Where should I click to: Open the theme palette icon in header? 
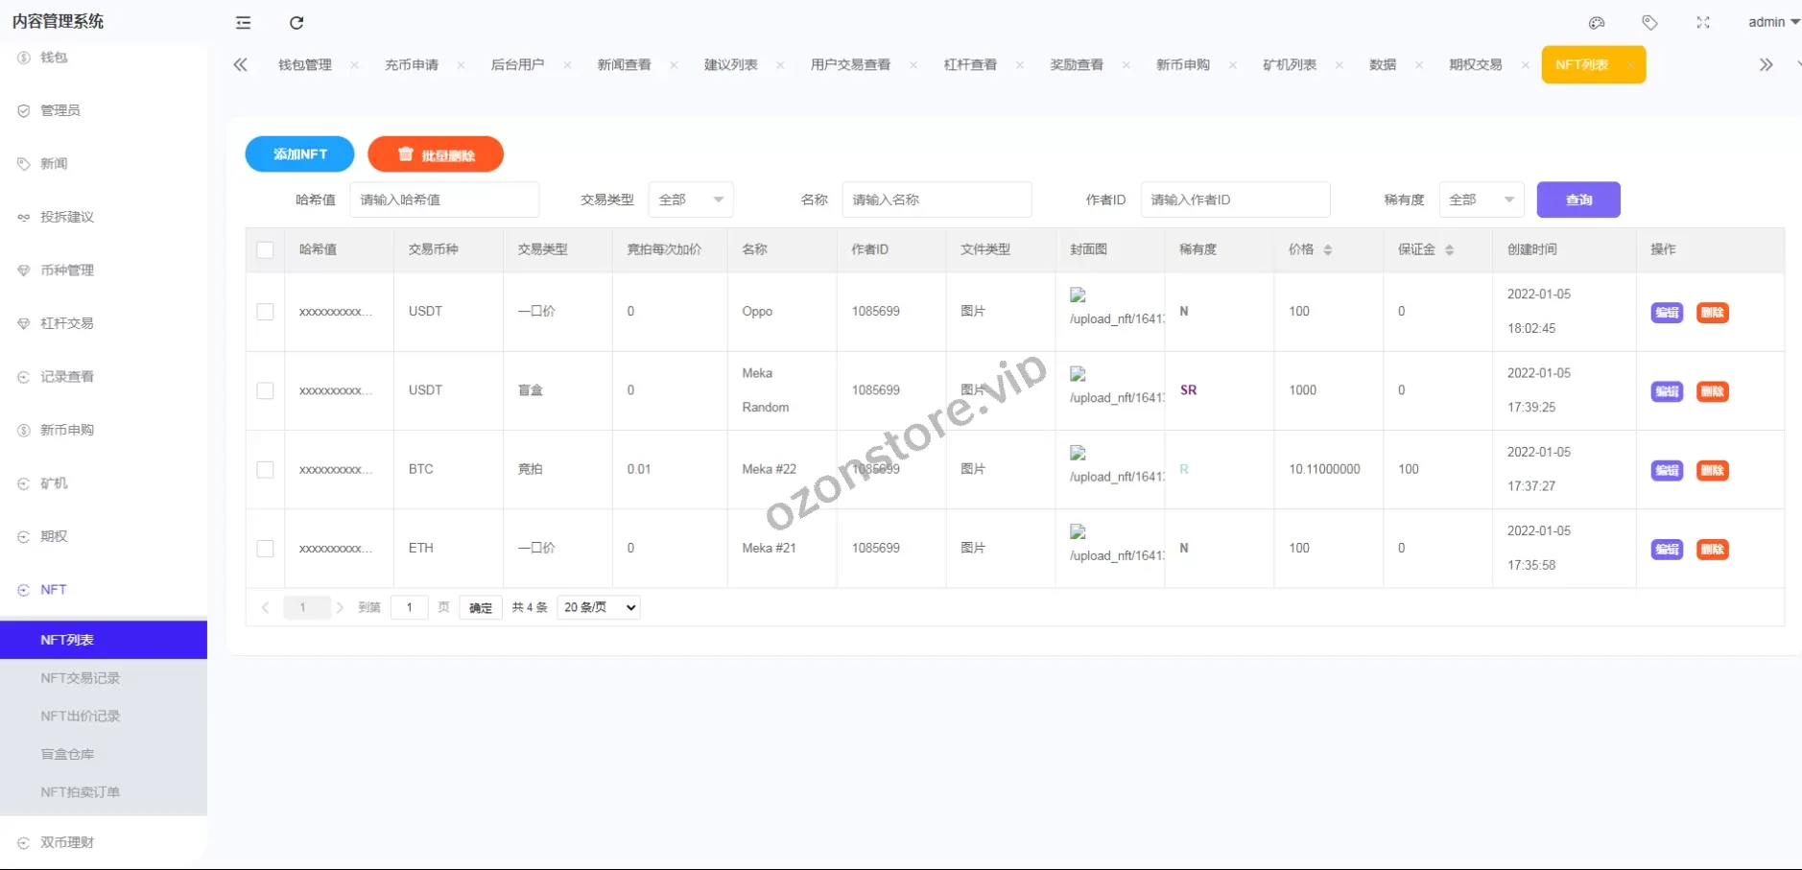click(1597, 22)
